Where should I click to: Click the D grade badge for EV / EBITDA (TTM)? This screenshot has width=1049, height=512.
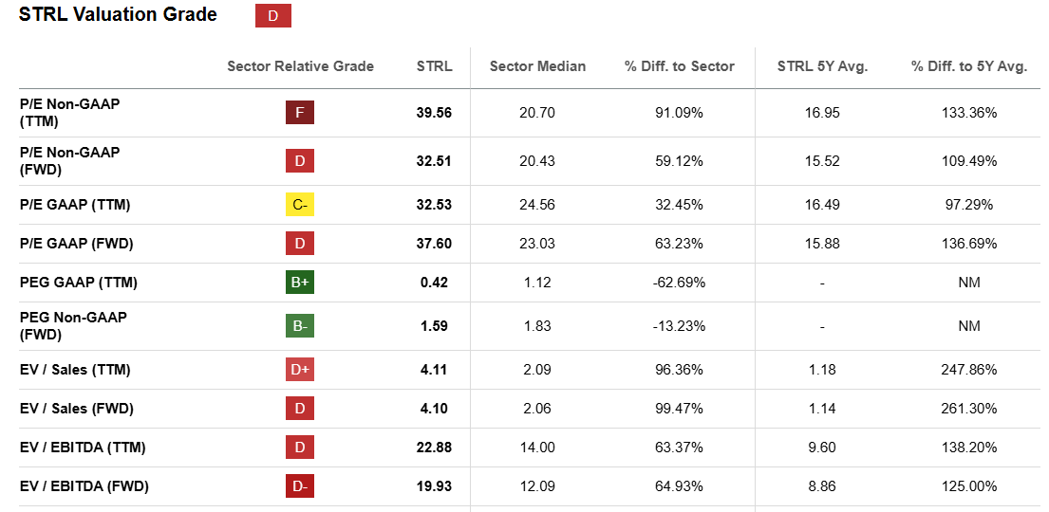pyautogui.click(x=300, y=448)
